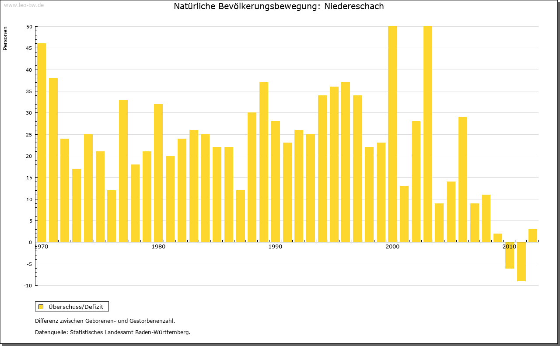Click the Differenz zwischen Geborenen- und Gestorbenenzahl note

pos(105,321)
